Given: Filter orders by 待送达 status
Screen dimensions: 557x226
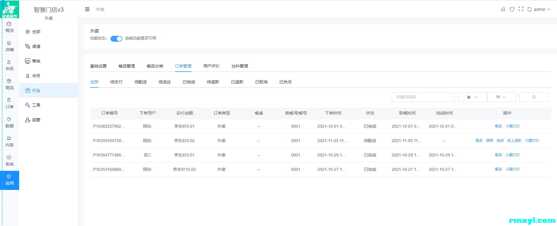Looking at the screenshot, I should point(165,82).
